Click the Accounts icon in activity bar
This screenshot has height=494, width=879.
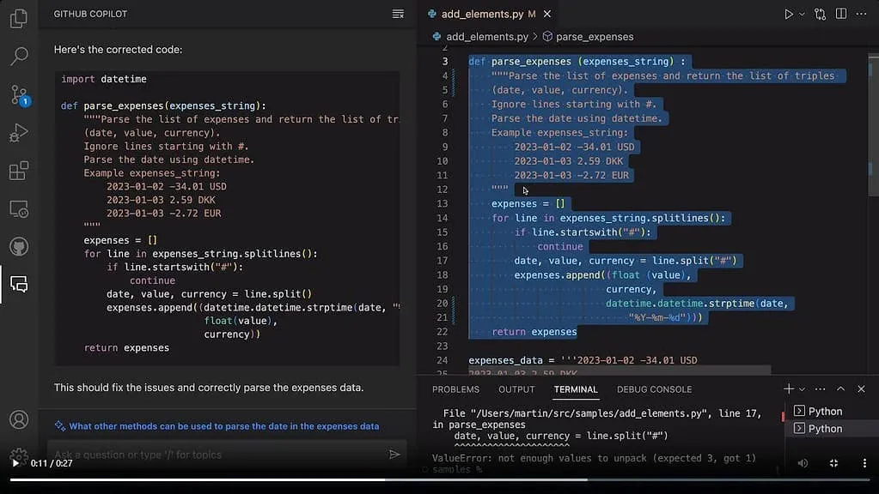18,419
